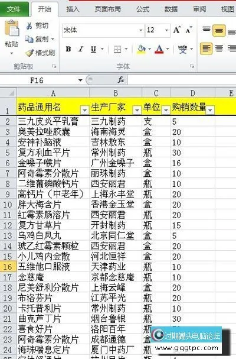This screenshot has height=359, width=236.
Task: Align text left
Action: click(206, 48)
